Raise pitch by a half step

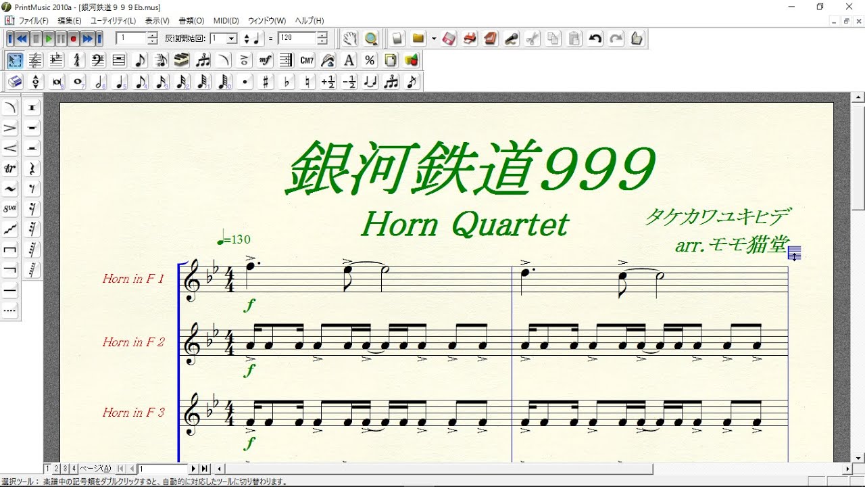click(328, 82)
